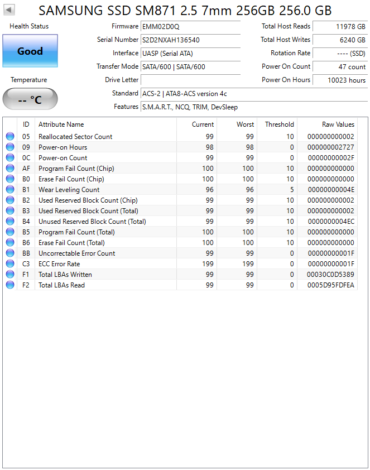The width and height of the screenshot is (370, 470).
Task: Click ID cell B4
Action: tap(26, 222)
